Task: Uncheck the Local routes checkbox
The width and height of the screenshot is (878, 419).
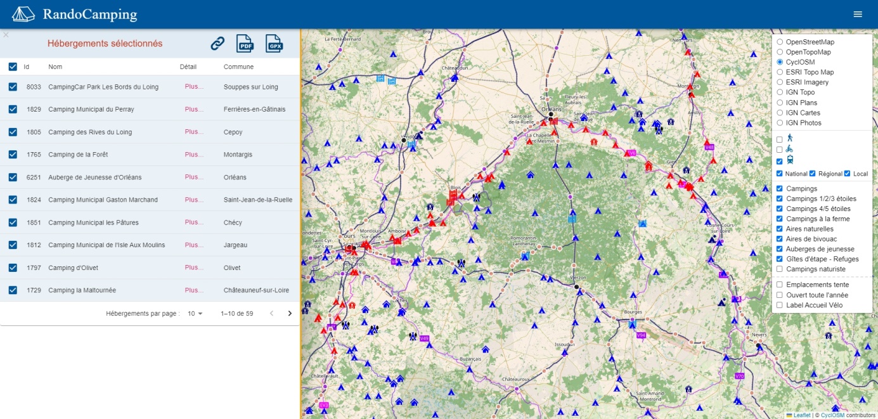Action: point(847,174)
